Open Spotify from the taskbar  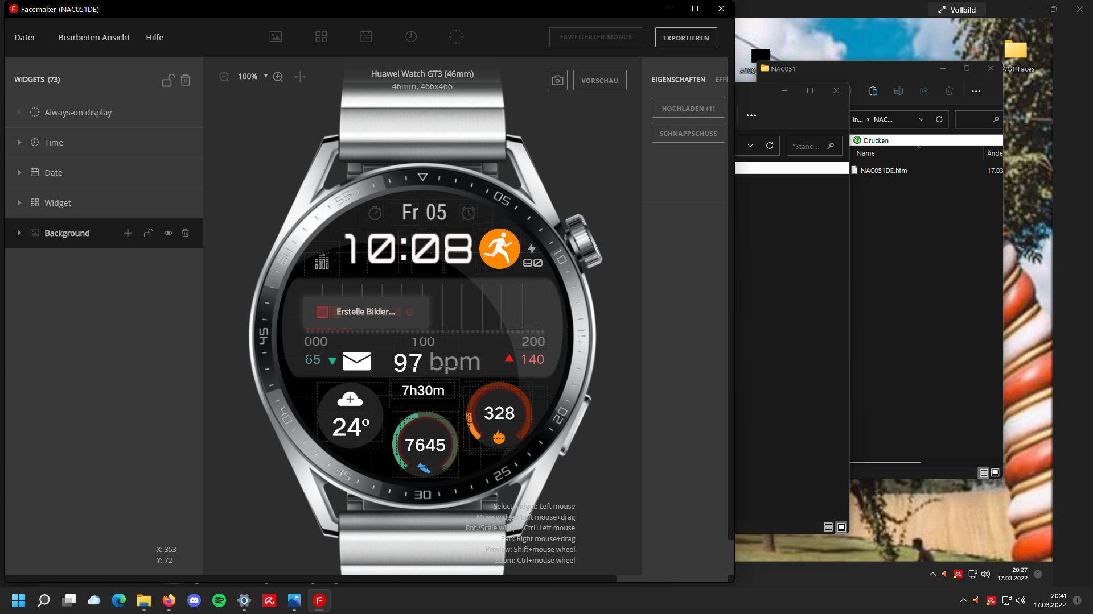click(x=219, y=600)
